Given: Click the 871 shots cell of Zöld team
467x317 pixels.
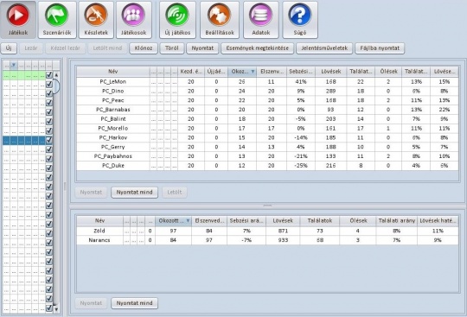Looking at the screenshot, I should (283, 231).
